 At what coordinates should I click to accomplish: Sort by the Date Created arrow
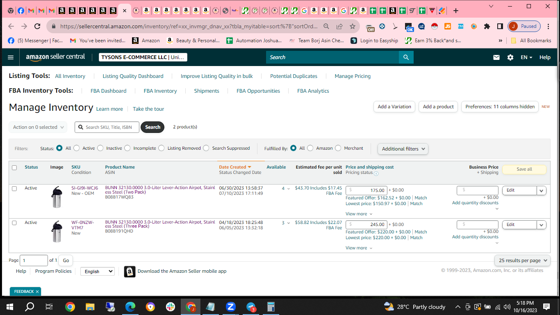point(249,167)
